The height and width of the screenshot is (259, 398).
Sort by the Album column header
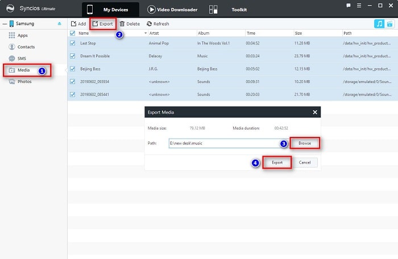204,34
